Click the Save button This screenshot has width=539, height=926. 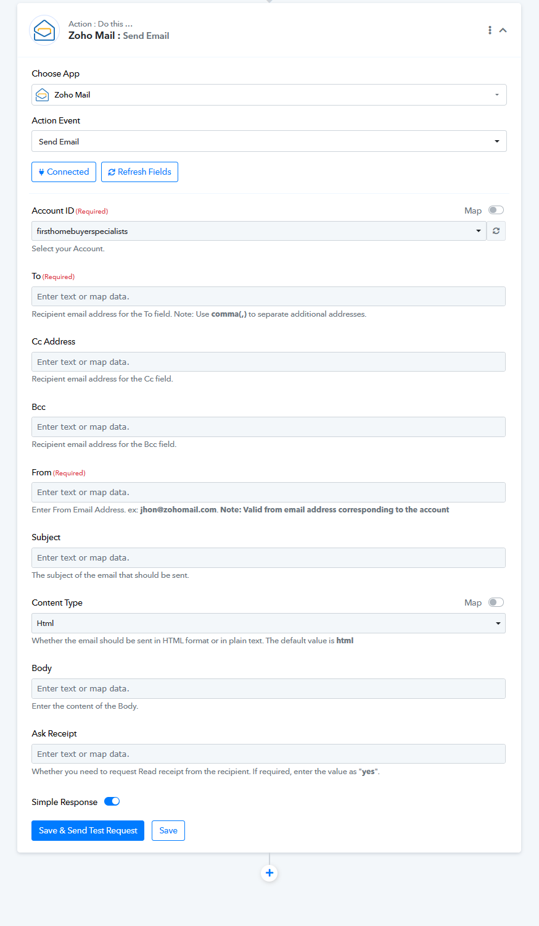click(168, 831)
